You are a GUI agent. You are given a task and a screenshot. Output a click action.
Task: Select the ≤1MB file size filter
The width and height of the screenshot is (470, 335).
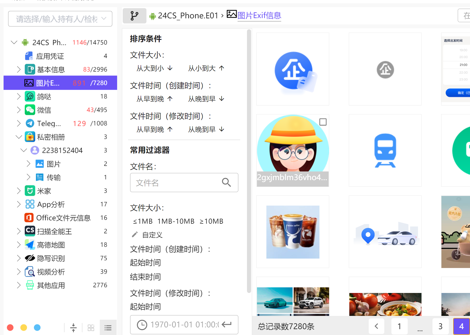(x=143, y=221)
